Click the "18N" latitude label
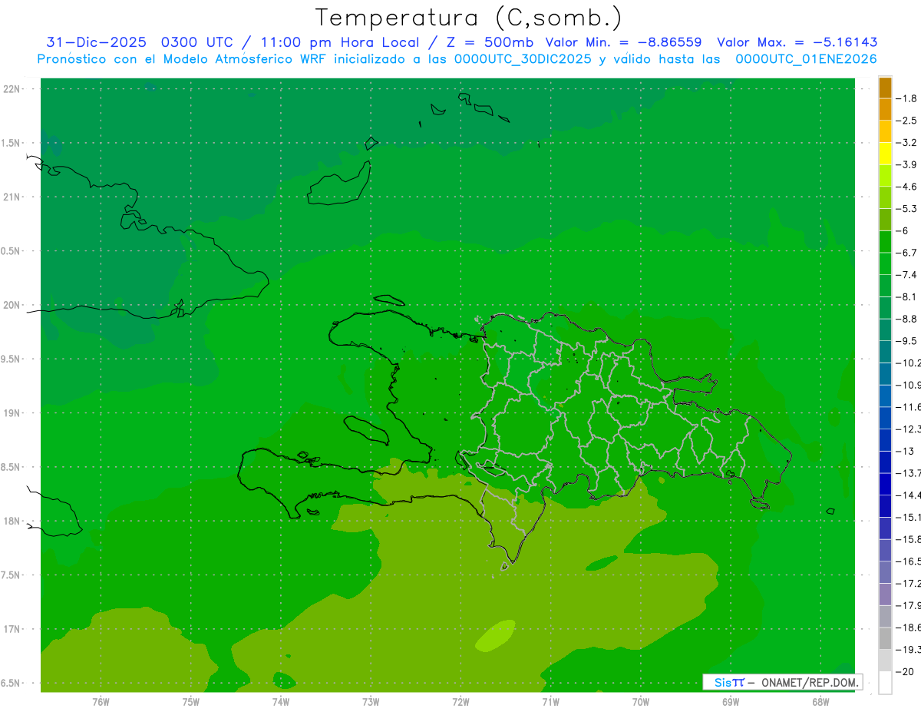The image size is (921, 712). point(13,522)
